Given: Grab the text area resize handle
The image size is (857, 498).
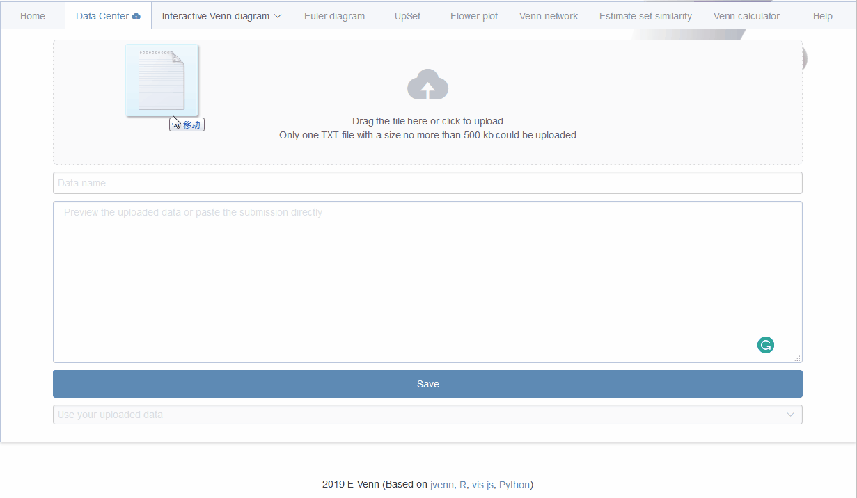Looking at the screenshot, I should point(798,358).
